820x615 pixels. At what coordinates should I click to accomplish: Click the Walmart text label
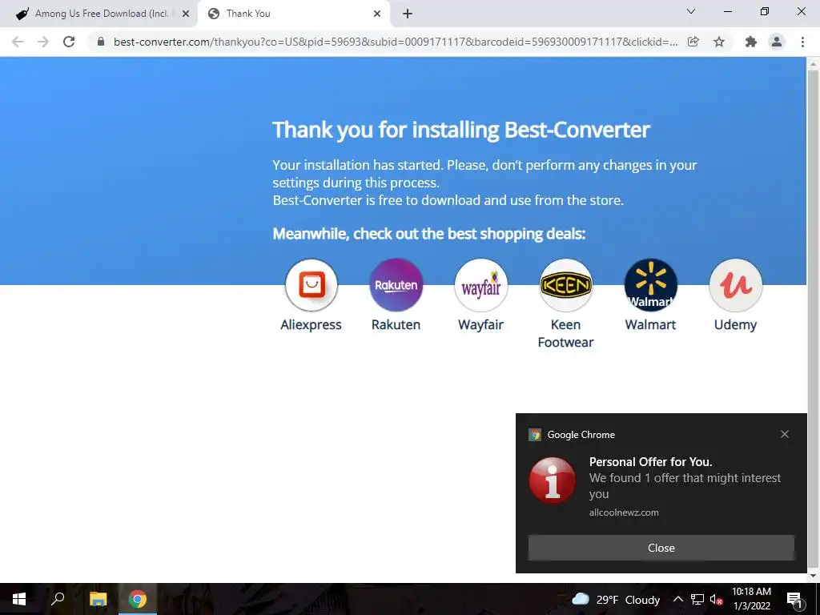pyautogui.click(x=650, y=325)
